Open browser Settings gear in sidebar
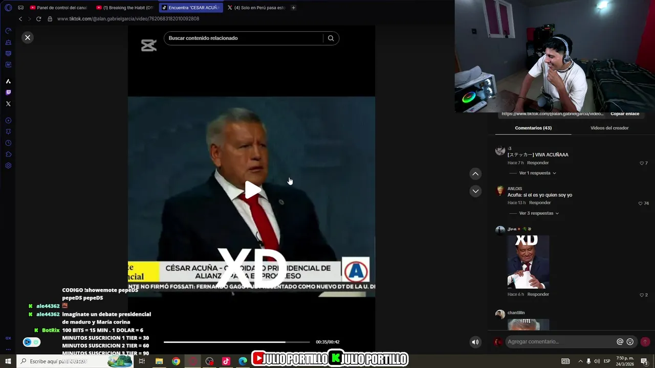The width and height of the screenshot is (655, 368). pyautogui.click(x=8, y=166)
